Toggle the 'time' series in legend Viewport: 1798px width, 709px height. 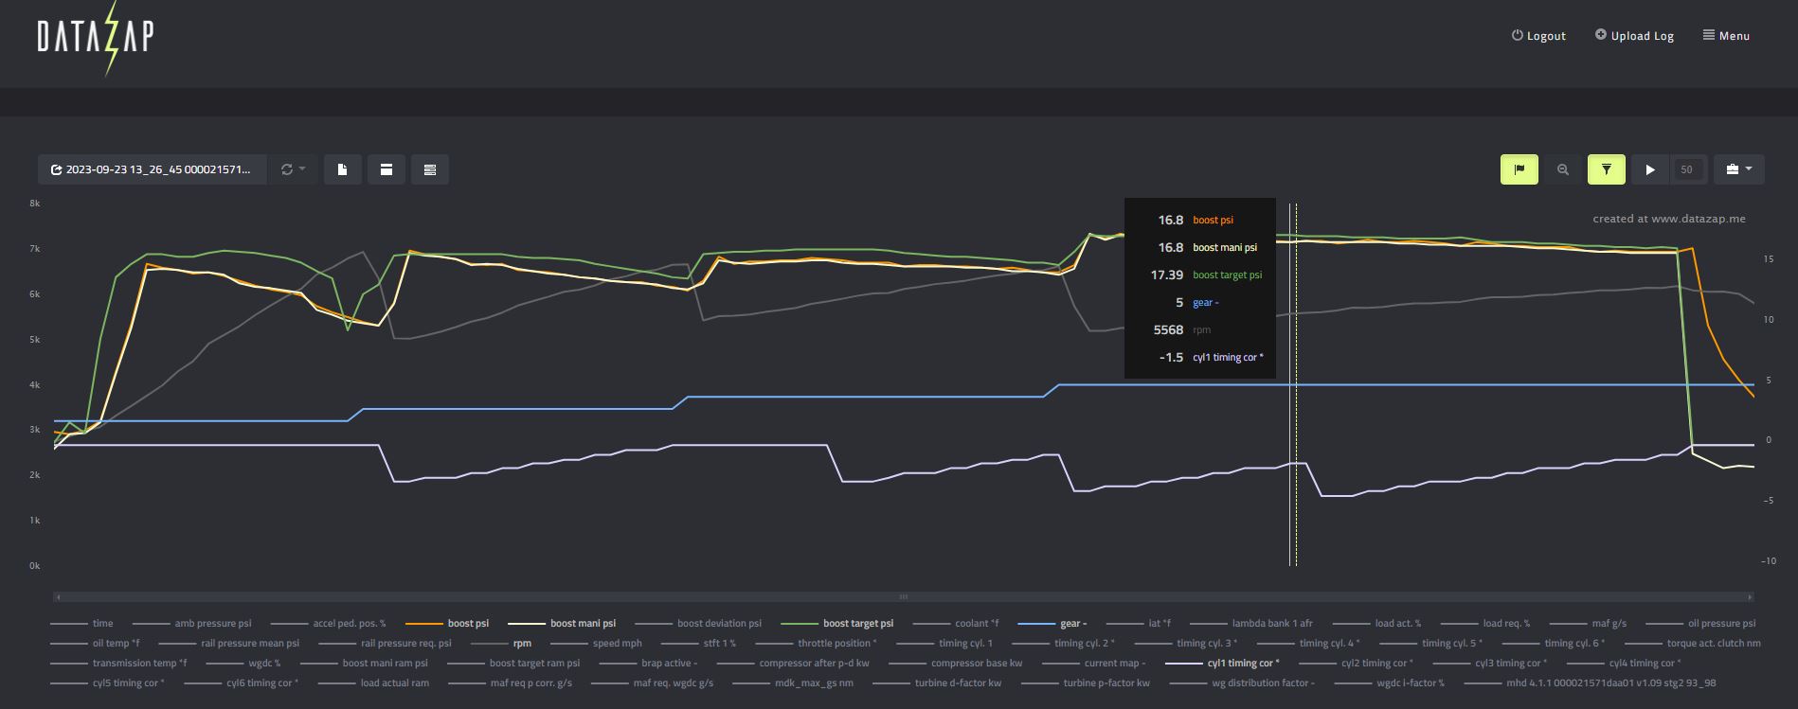[x=81, y=624]
